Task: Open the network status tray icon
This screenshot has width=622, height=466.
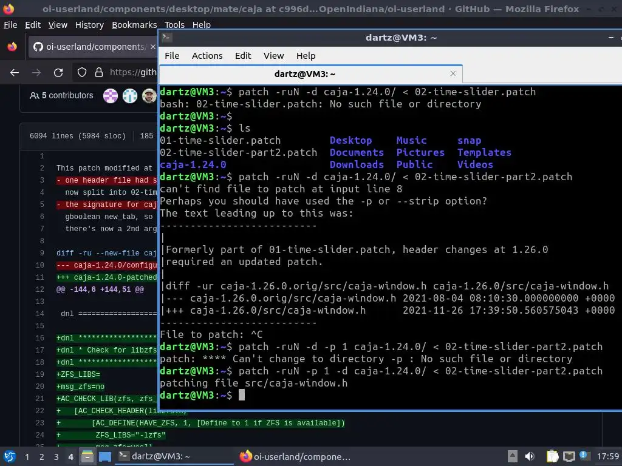Action: coord(569,456)
